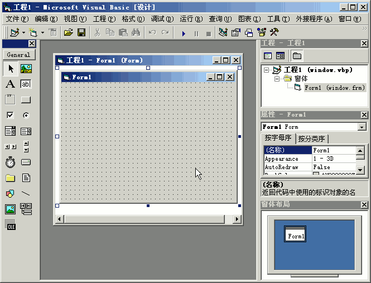This screenshot has height=283, width=371.
Task: Select the Line drawing tool in the toolbox
Action: pyautogui.click(x=26, y=194)
